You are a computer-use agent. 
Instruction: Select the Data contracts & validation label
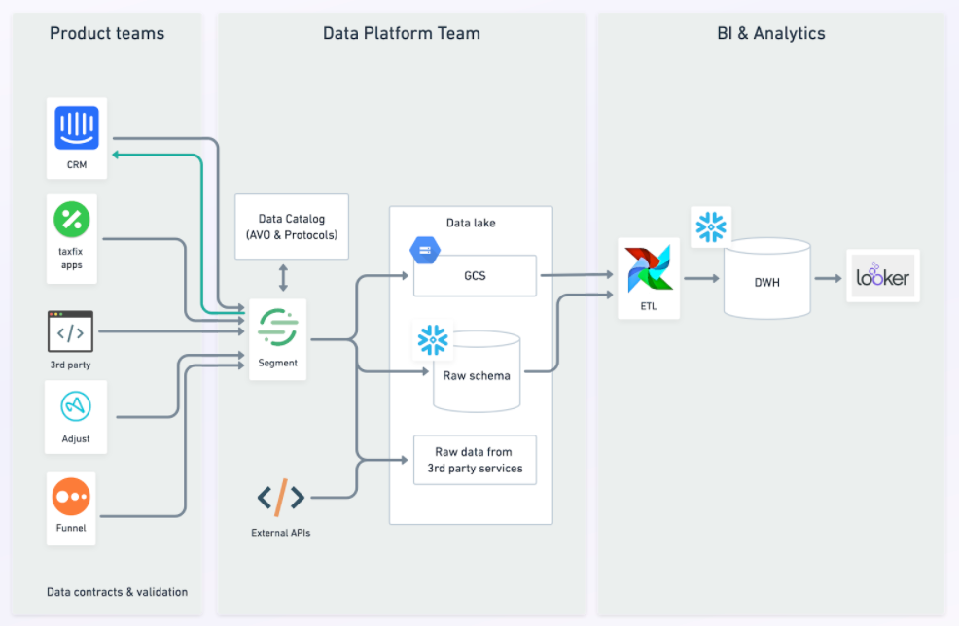click(117, 591)
